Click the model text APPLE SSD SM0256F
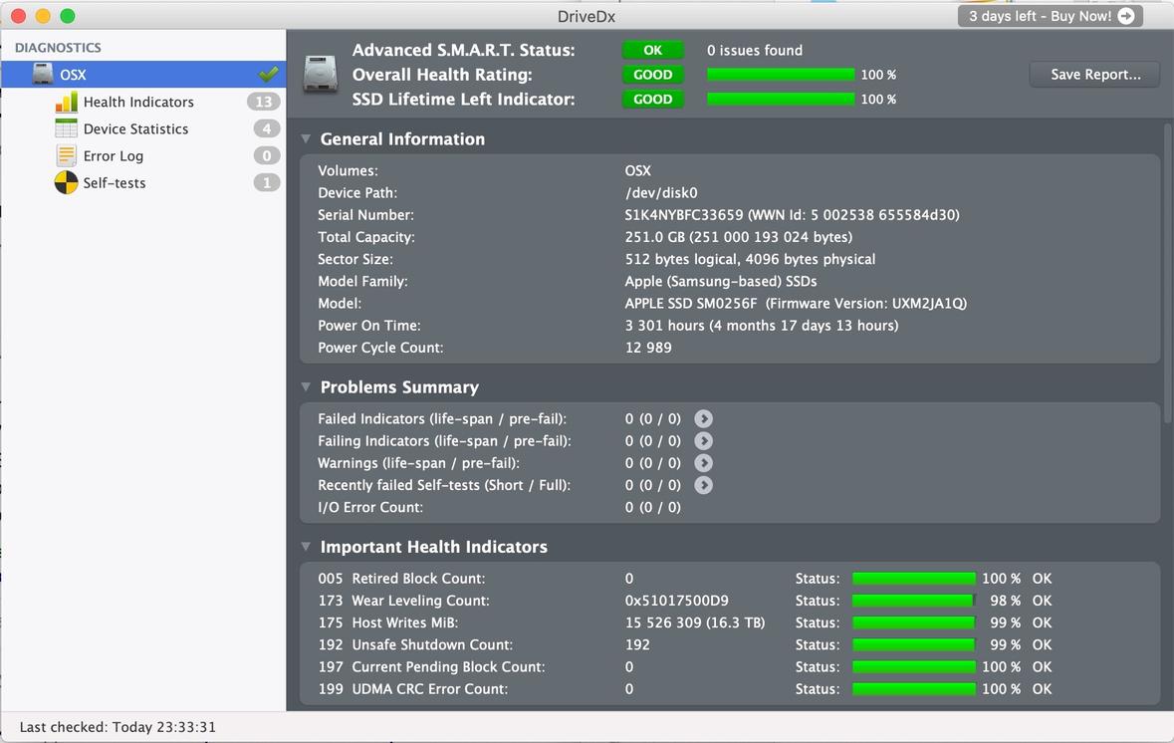This screenshot has height=743, width=1174. [690, 304]
